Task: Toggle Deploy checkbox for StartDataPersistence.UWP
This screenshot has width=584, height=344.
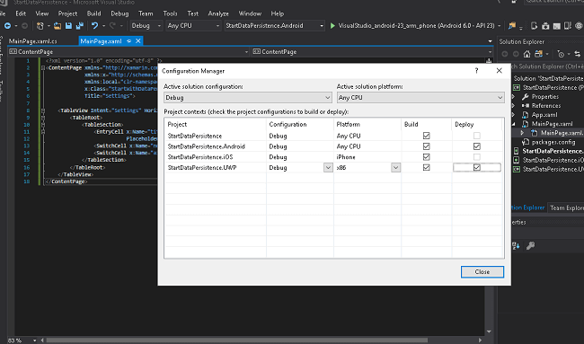Action: pos(477,168)
